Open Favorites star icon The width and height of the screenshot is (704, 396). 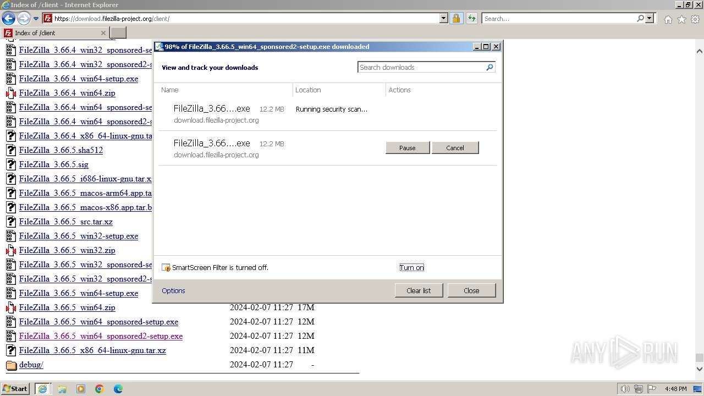pos(681,19)
